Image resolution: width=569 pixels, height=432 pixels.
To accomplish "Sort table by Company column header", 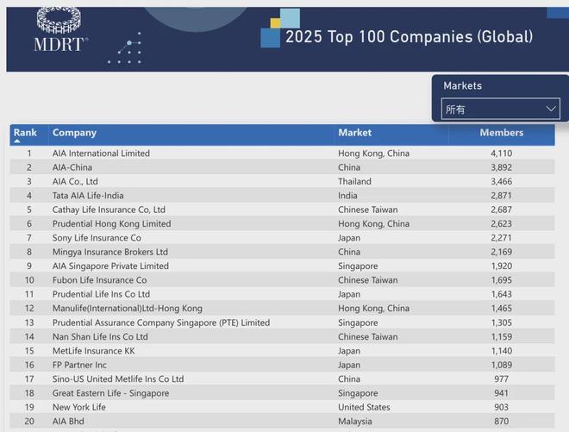I will [x=74, y=133].
